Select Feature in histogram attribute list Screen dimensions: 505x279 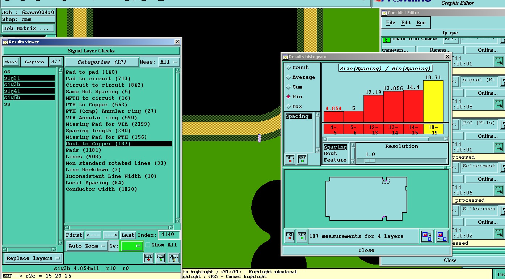(335, 160)
